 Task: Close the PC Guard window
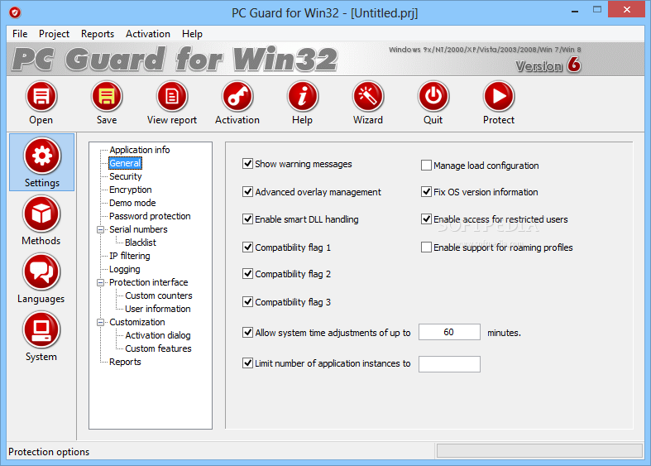coord(626,9)
